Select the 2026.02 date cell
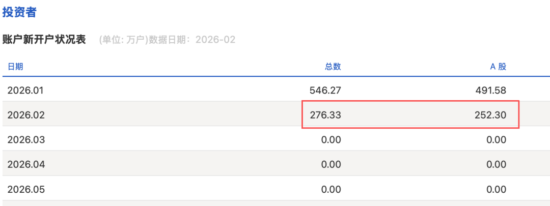 pyautogui.click(x=26, y=115)
